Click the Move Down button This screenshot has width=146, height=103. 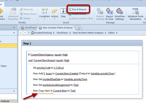click(28, 14)
